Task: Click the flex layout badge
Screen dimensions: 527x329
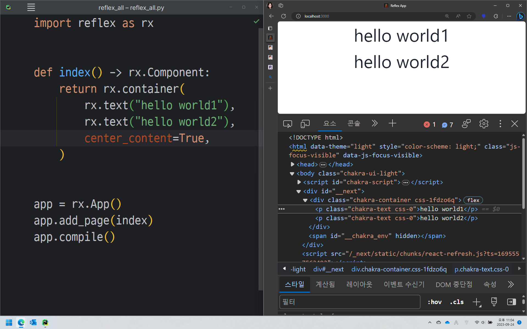Action: coord(473,200)
